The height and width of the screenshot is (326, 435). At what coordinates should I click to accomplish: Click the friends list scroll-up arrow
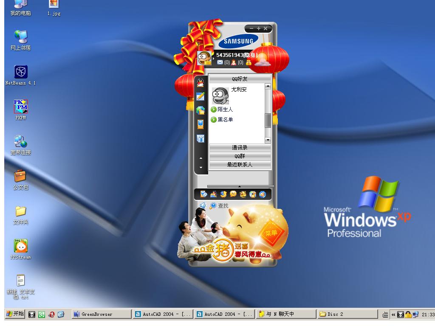point(268,86)
